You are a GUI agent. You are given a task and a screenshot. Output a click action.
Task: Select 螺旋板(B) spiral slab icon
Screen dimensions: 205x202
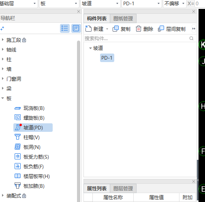(17, 117)
